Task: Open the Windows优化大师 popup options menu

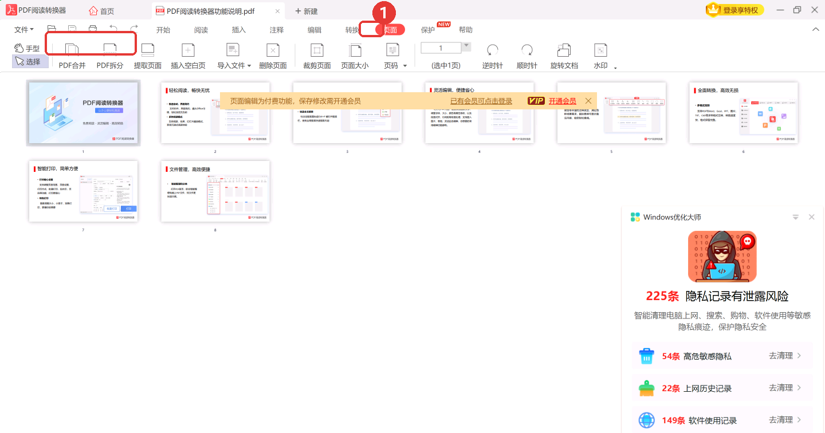Action: [795, 217]
